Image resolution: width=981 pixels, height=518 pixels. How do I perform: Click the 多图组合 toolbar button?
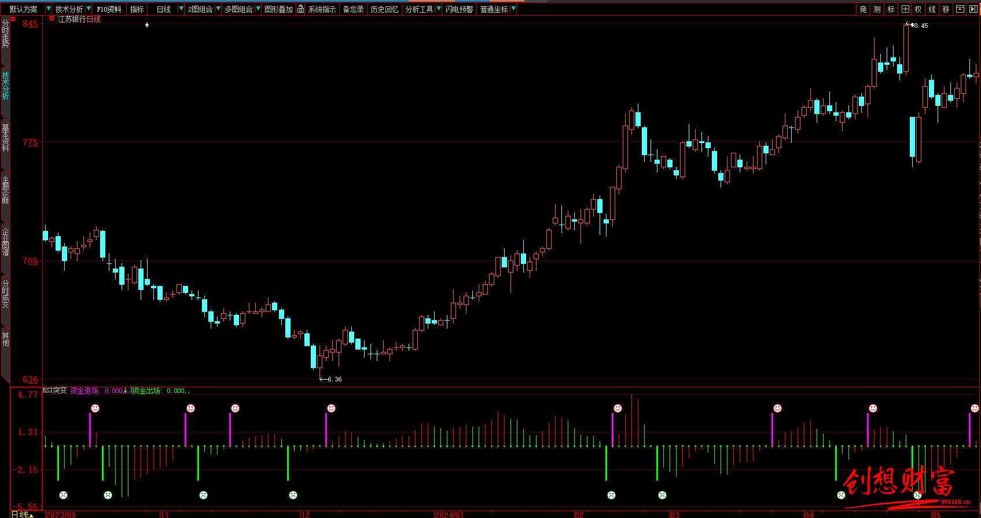238,9
